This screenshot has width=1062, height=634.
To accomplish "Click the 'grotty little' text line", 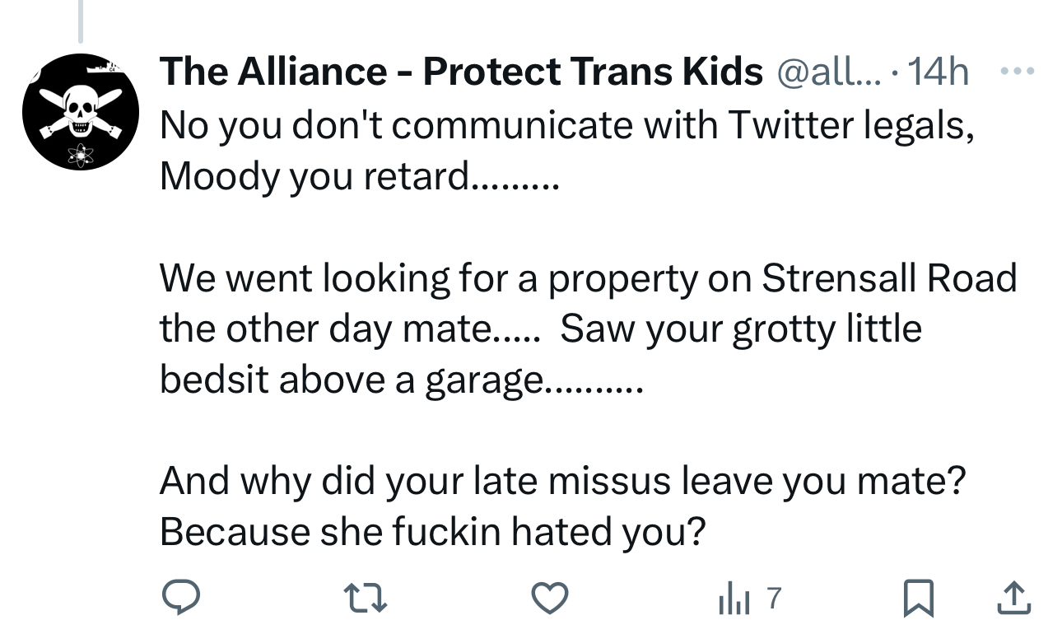I will tap(540, 329).
